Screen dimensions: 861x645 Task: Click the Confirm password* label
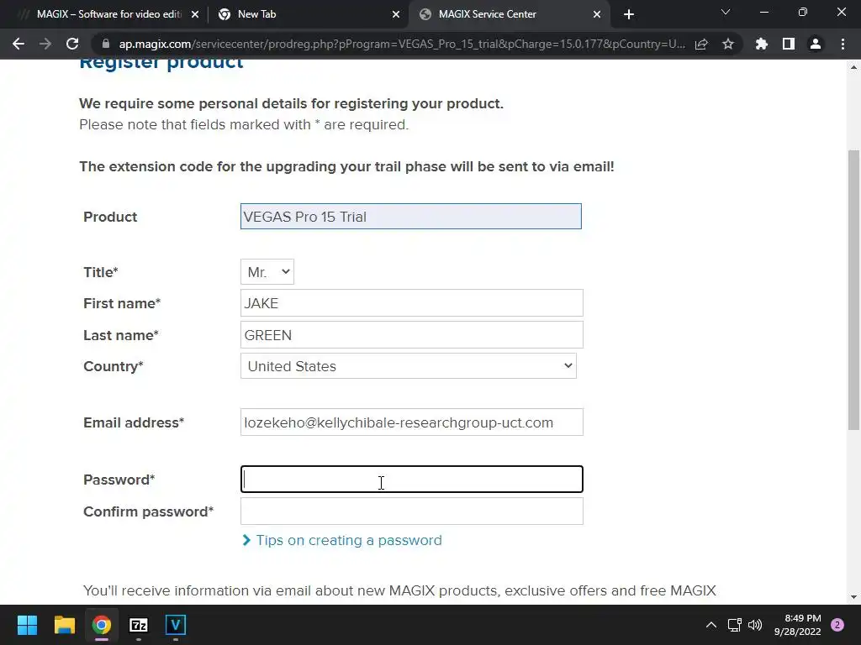point(148,511)
